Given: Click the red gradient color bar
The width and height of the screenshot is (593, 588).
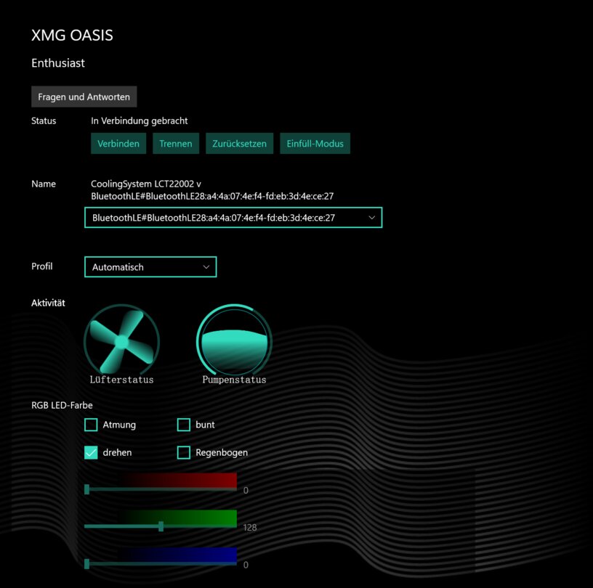Looking at the screenshot, I should (x=178, y=479).
